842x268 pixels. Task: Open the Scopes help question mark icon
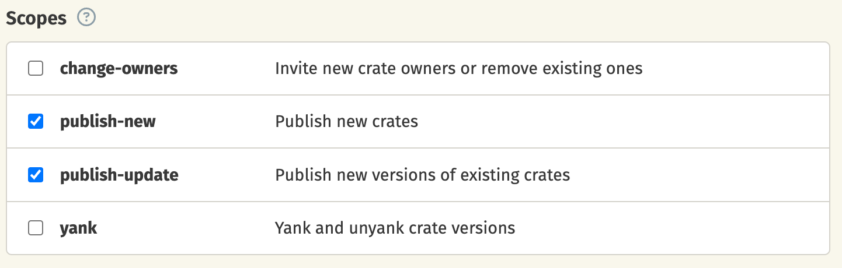tap(86, 18)
